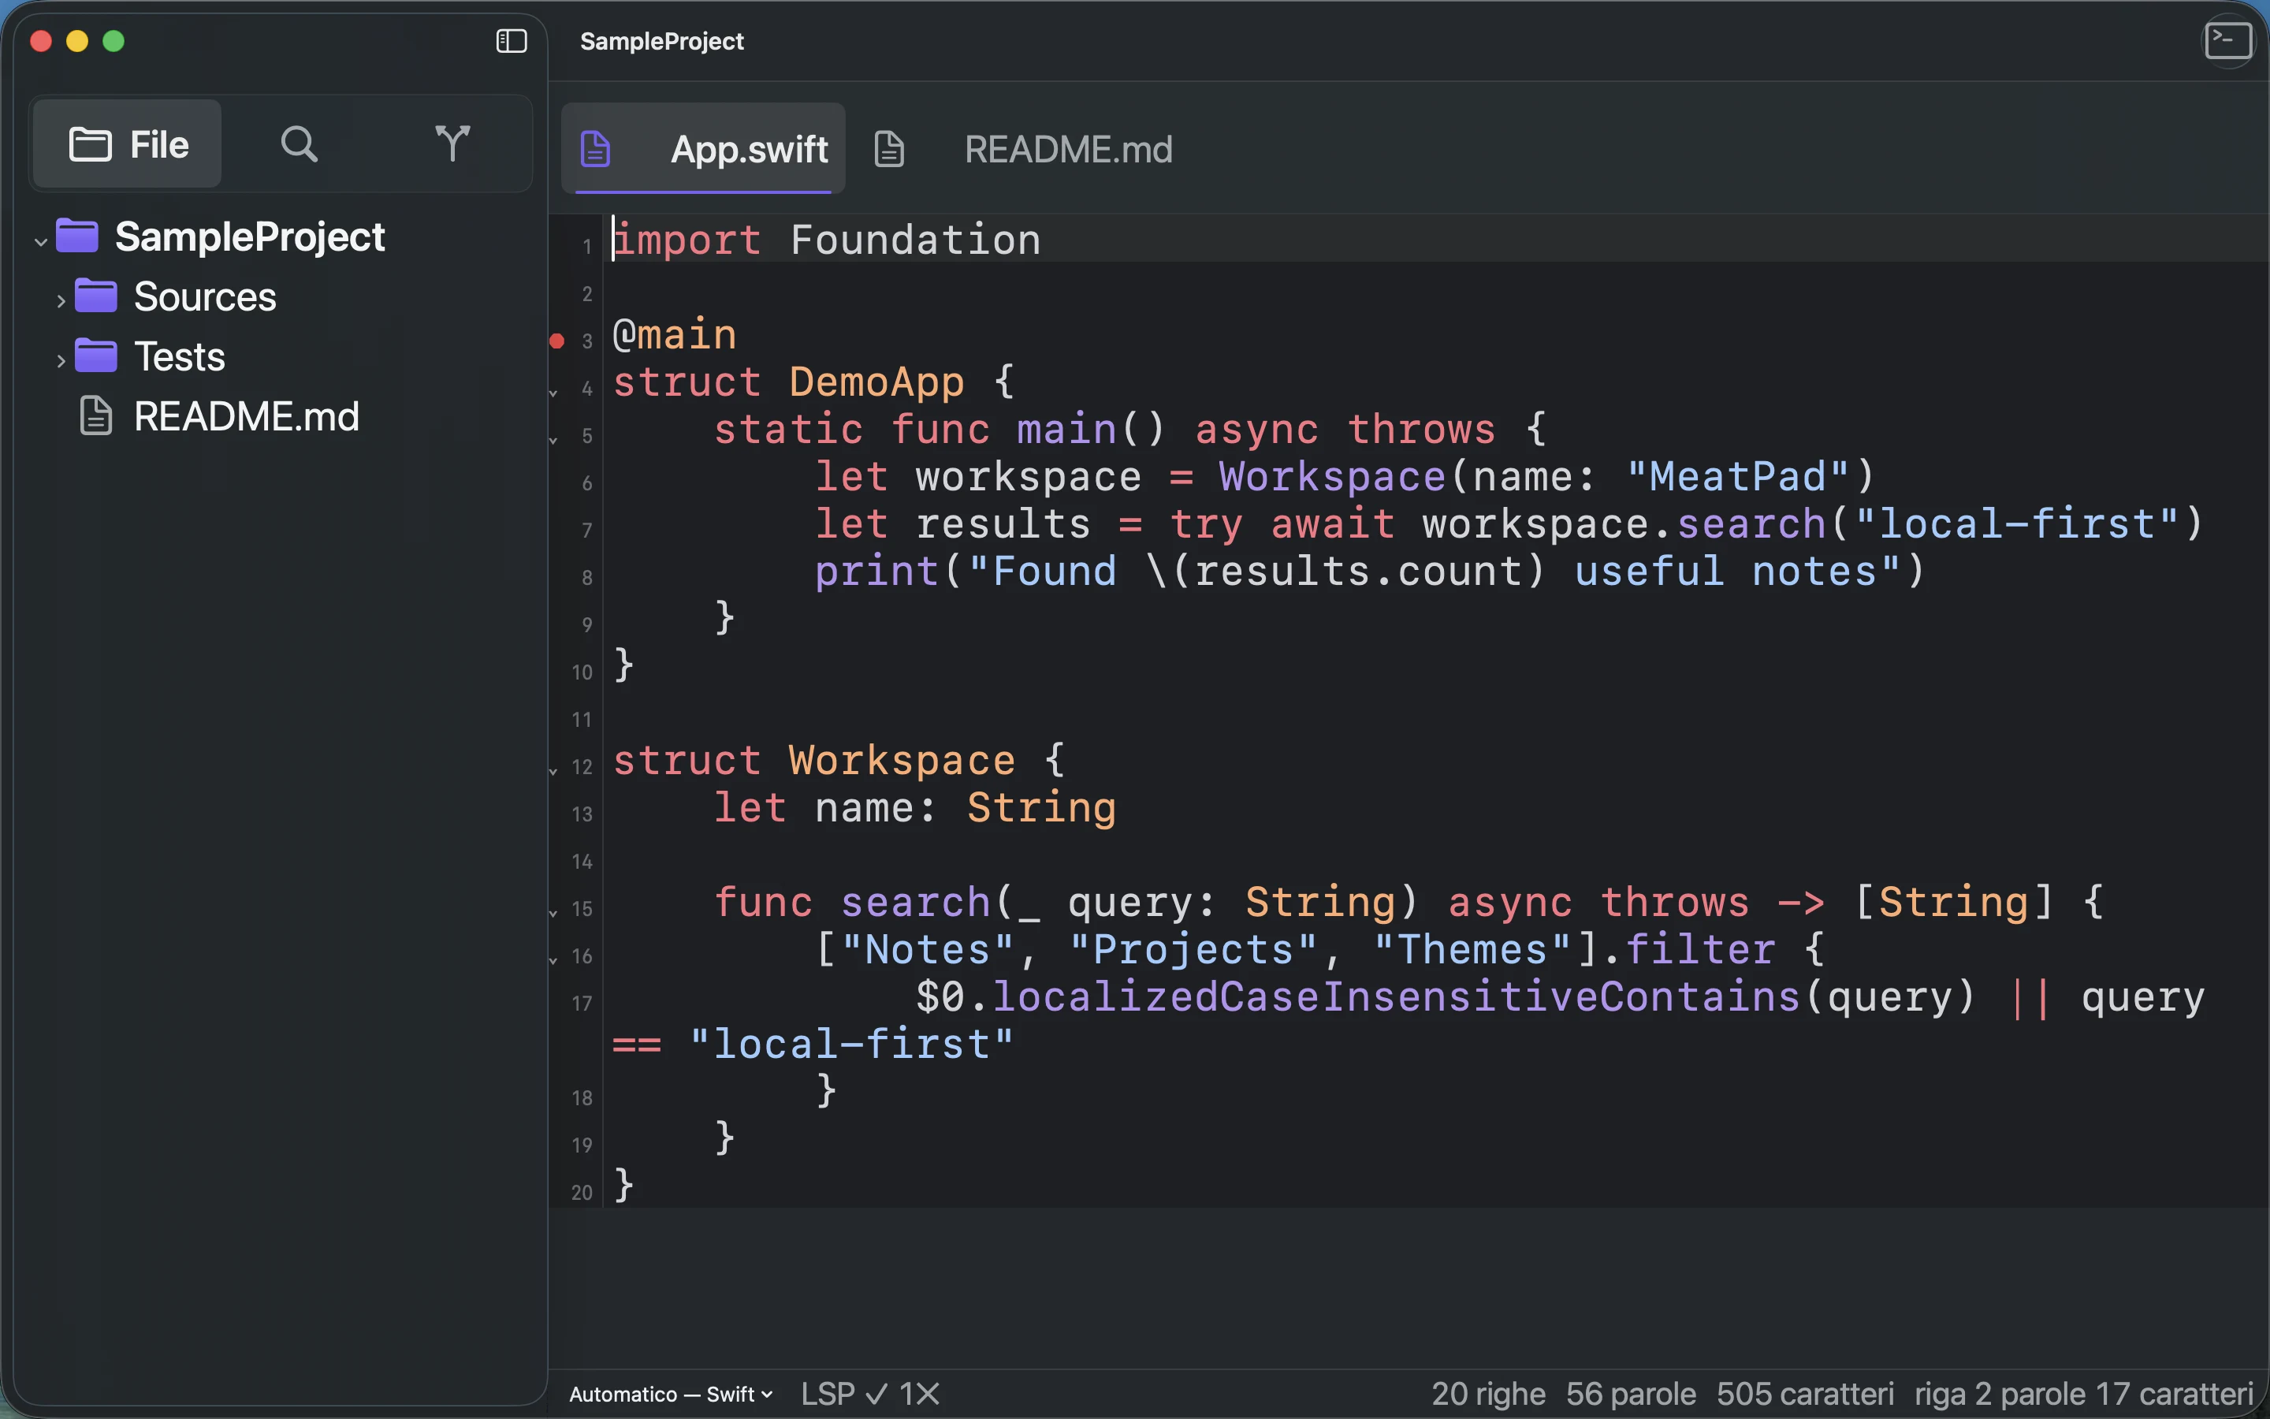Screen dimensions: 2270x1419
Task: Collapse the SampleProject root folder
Action: 40,241
